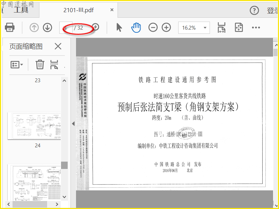Click the 登录 sign-in button
This screenshot has height=209, width=279.
tap(273, 11)
